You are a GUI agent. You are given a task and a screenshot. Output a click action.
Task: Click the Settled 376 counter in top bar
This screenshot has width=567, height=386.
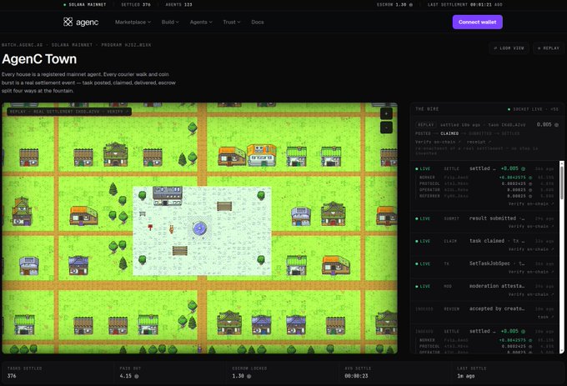(136, 5)
